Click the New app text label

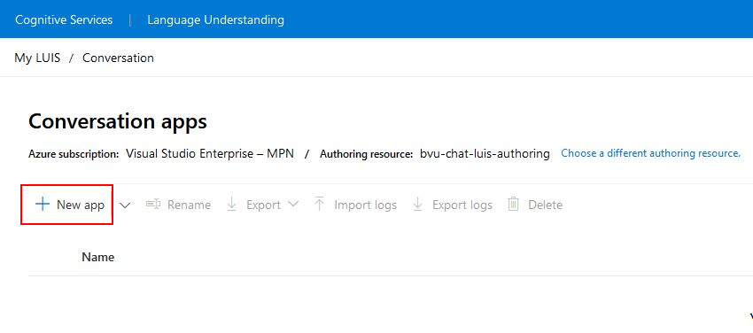pos(81,205)
